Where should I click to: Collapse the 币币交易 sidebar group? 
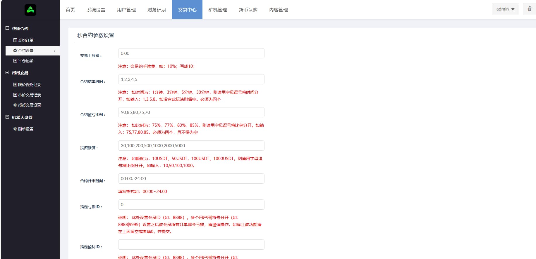pyautogui.click(x=7, y=73)
